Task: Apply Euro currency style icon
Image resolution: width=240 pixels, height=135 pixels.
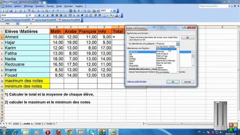Action: (x=82, y=15)
